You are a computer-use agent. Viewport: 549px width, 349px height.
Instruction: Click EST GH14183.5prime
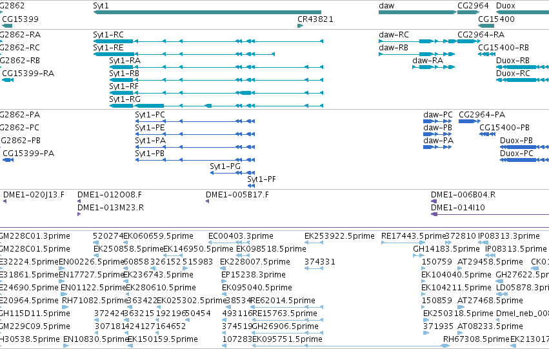(419, 255)
